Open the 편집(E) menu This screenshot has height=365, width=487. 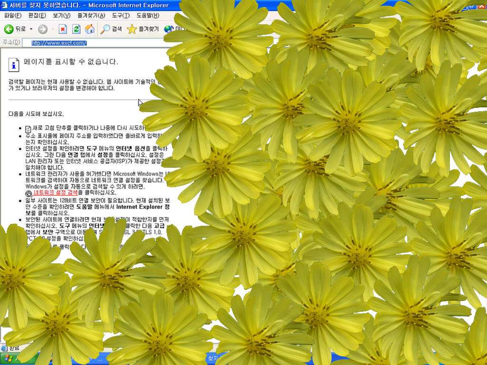(37, 16)
